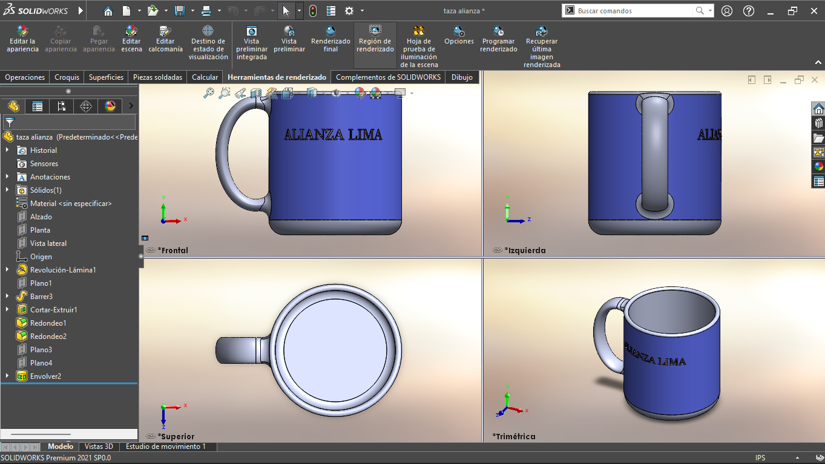This screenshot has height=464, width=825.
Task: Switch to the Piezas soldadas tab
Action: pos(157,77)
